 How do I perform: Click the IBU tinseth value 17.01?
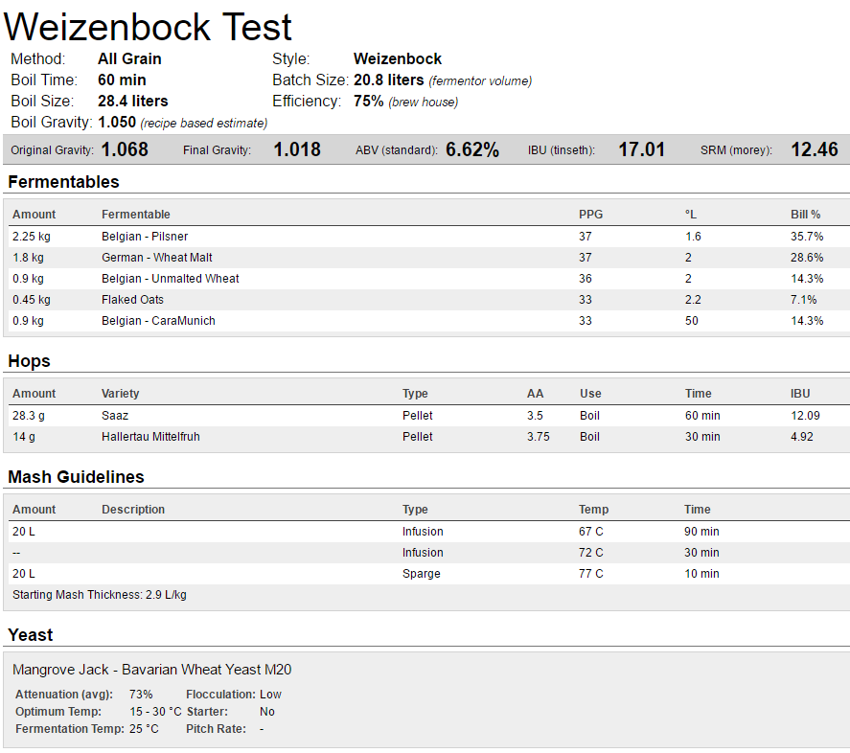point(641,149)
